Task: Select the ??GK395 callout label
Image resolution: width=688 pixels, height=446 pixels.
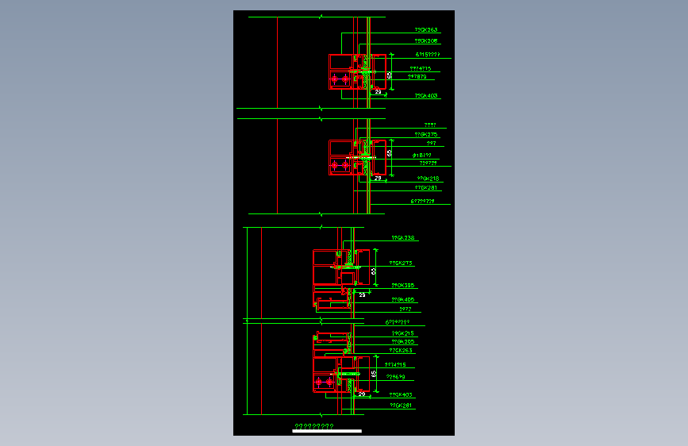Action: point(403,286)
